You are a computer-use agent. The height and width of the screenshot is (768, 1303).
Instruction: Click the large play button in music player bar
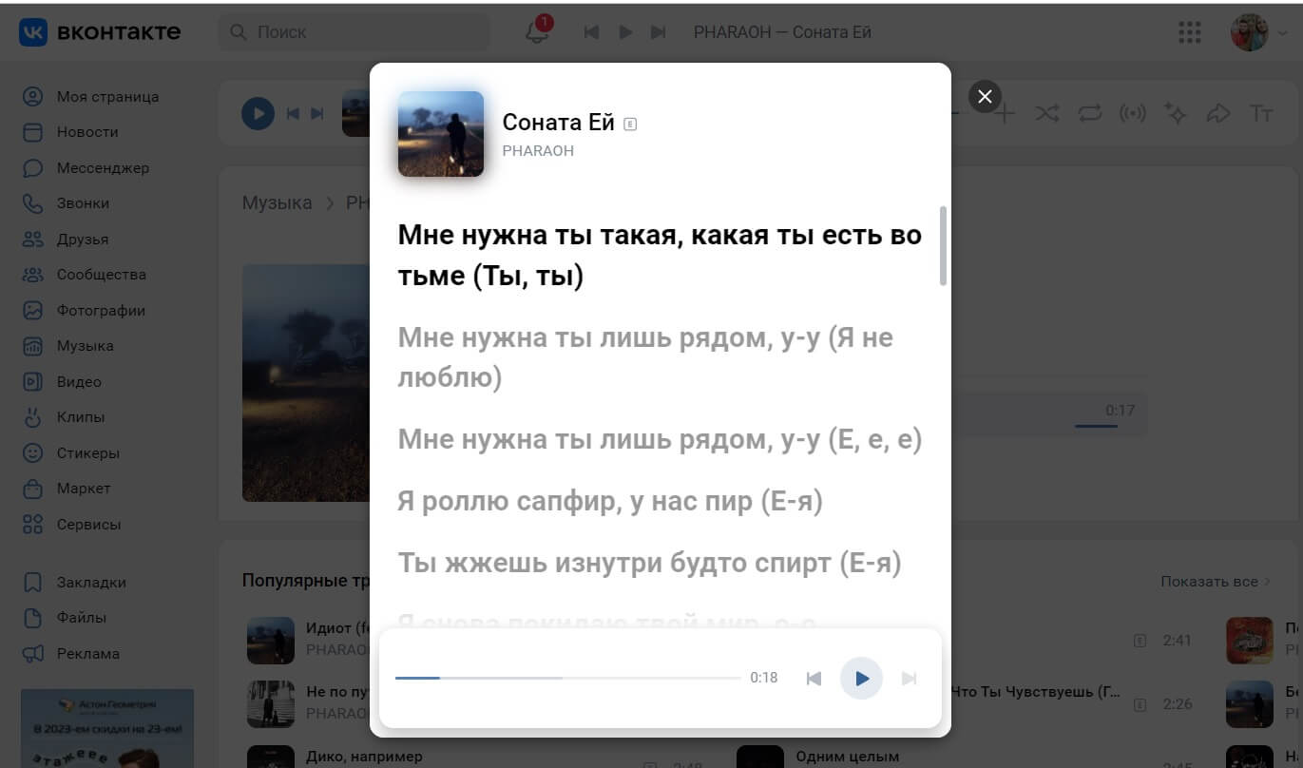click(x=258, y=114)
